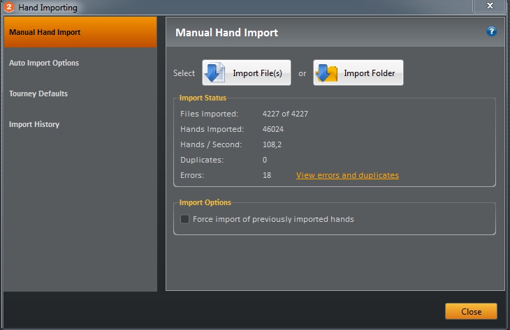This screenshot has width=510, height=330.
Task: Switch to Tourney Defaults
Action: click(x=38, y=93)
